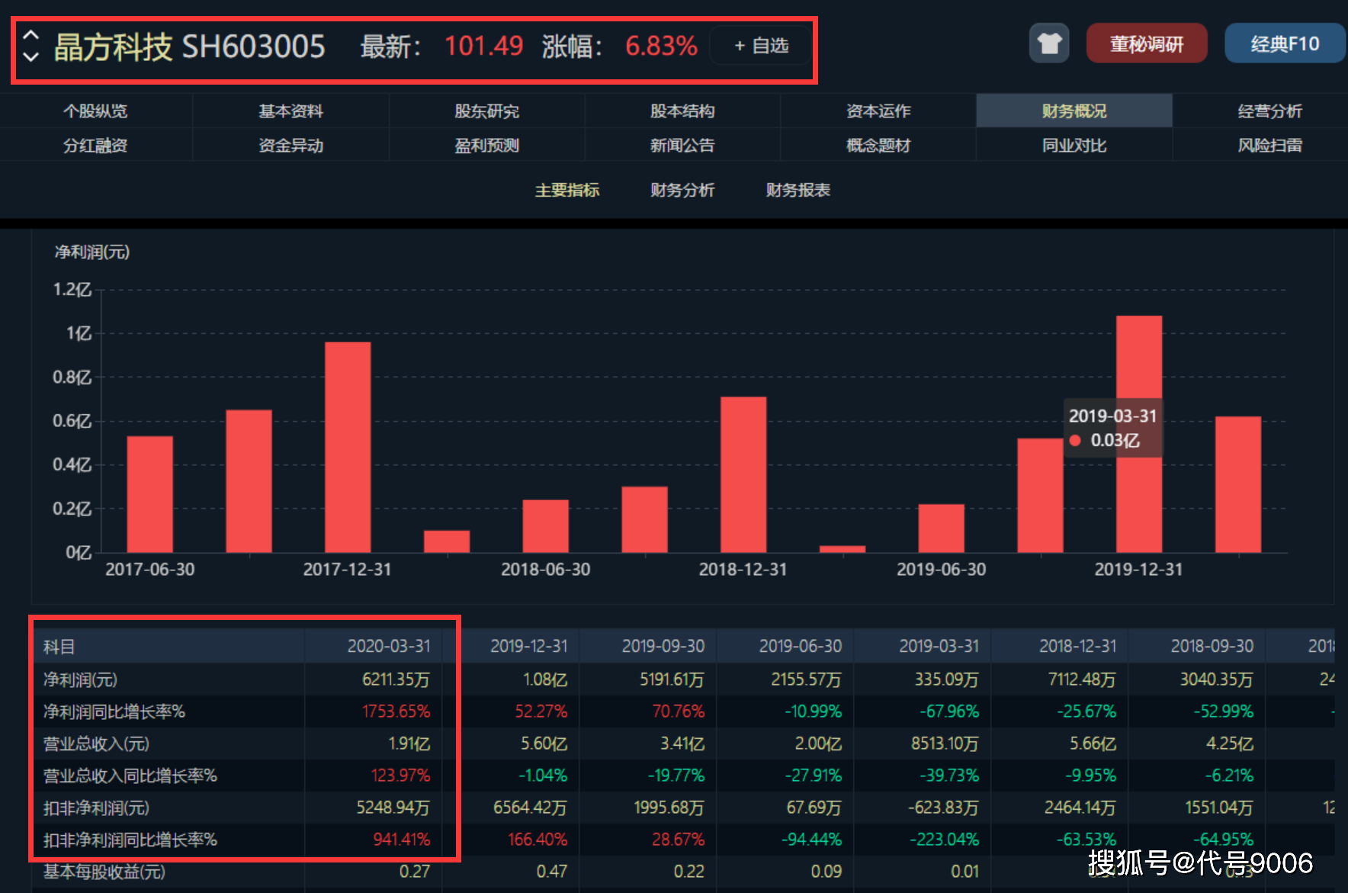Open the 个股纵览 tab
This screenshot has width=1348, height=893.
pyautogui.click(x=95, y=111)
